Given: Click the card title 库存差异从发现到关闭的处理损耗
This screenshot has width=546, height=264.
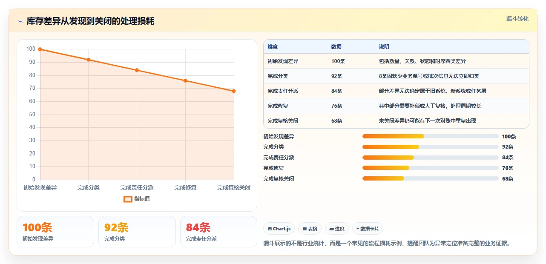Looking at the screenshot, I should [90, 21].
